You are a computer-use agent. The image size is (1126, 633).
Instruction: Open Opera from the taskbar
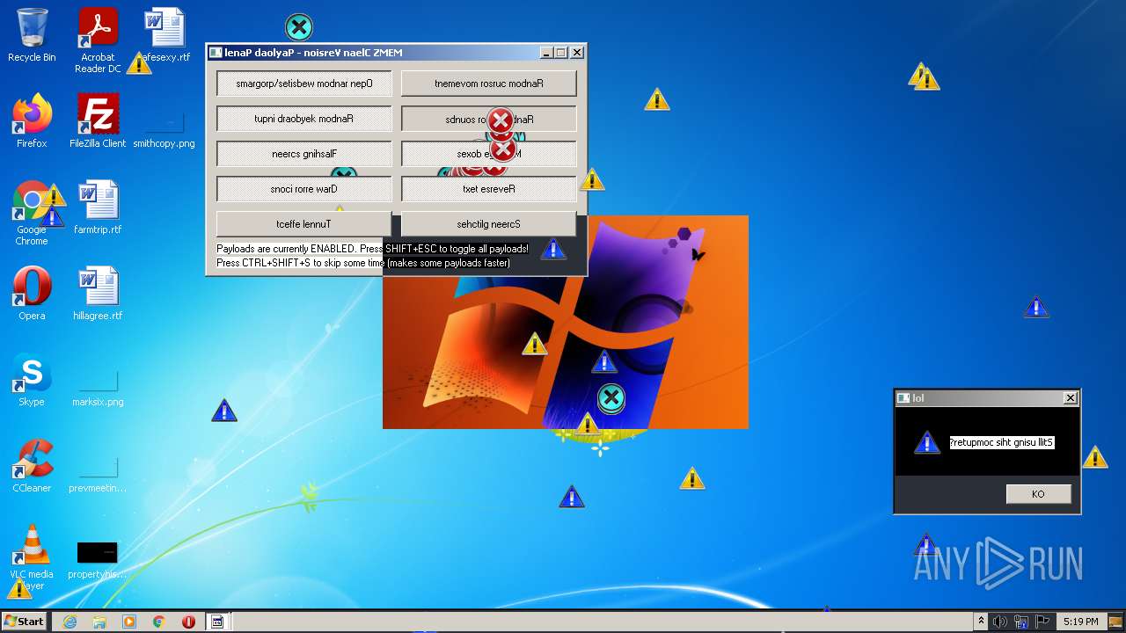pyautogui.click(x=188, y=622)
